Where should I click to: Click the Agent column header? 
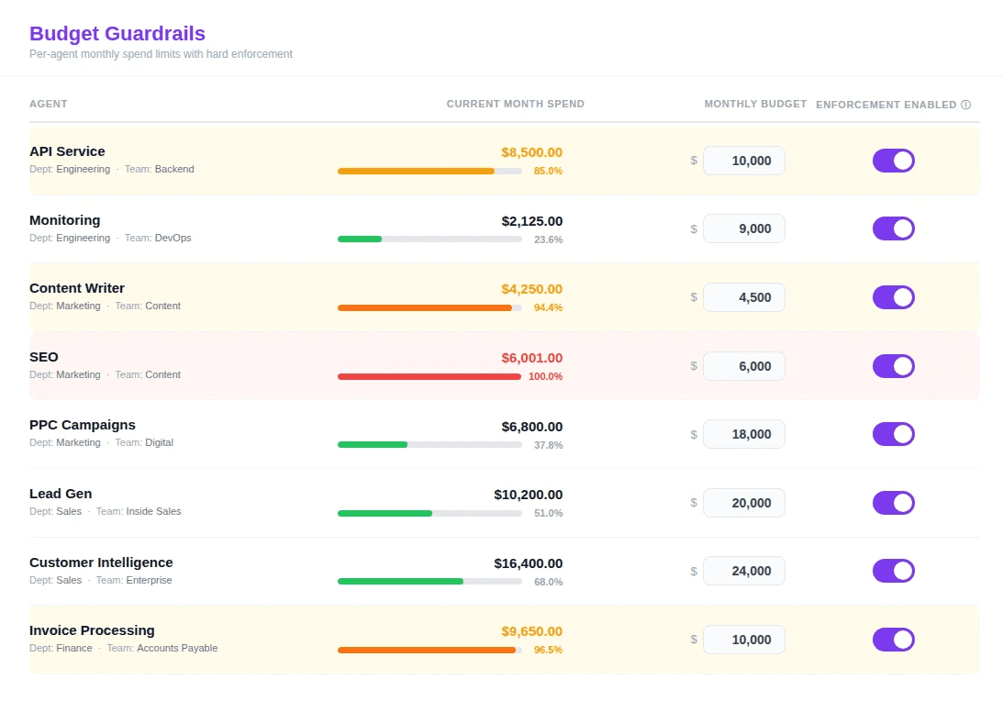pos(48,105)
